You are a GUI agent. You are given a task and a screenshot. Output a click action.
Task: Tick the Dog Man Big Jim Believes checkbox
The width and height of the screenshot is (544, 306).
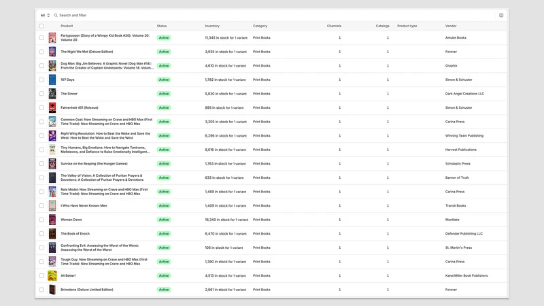(x=41, y=65)
